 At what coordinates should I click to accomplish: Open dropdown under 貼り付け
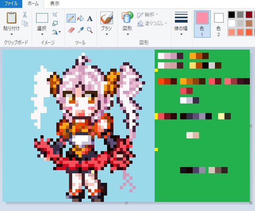(12, 35)
